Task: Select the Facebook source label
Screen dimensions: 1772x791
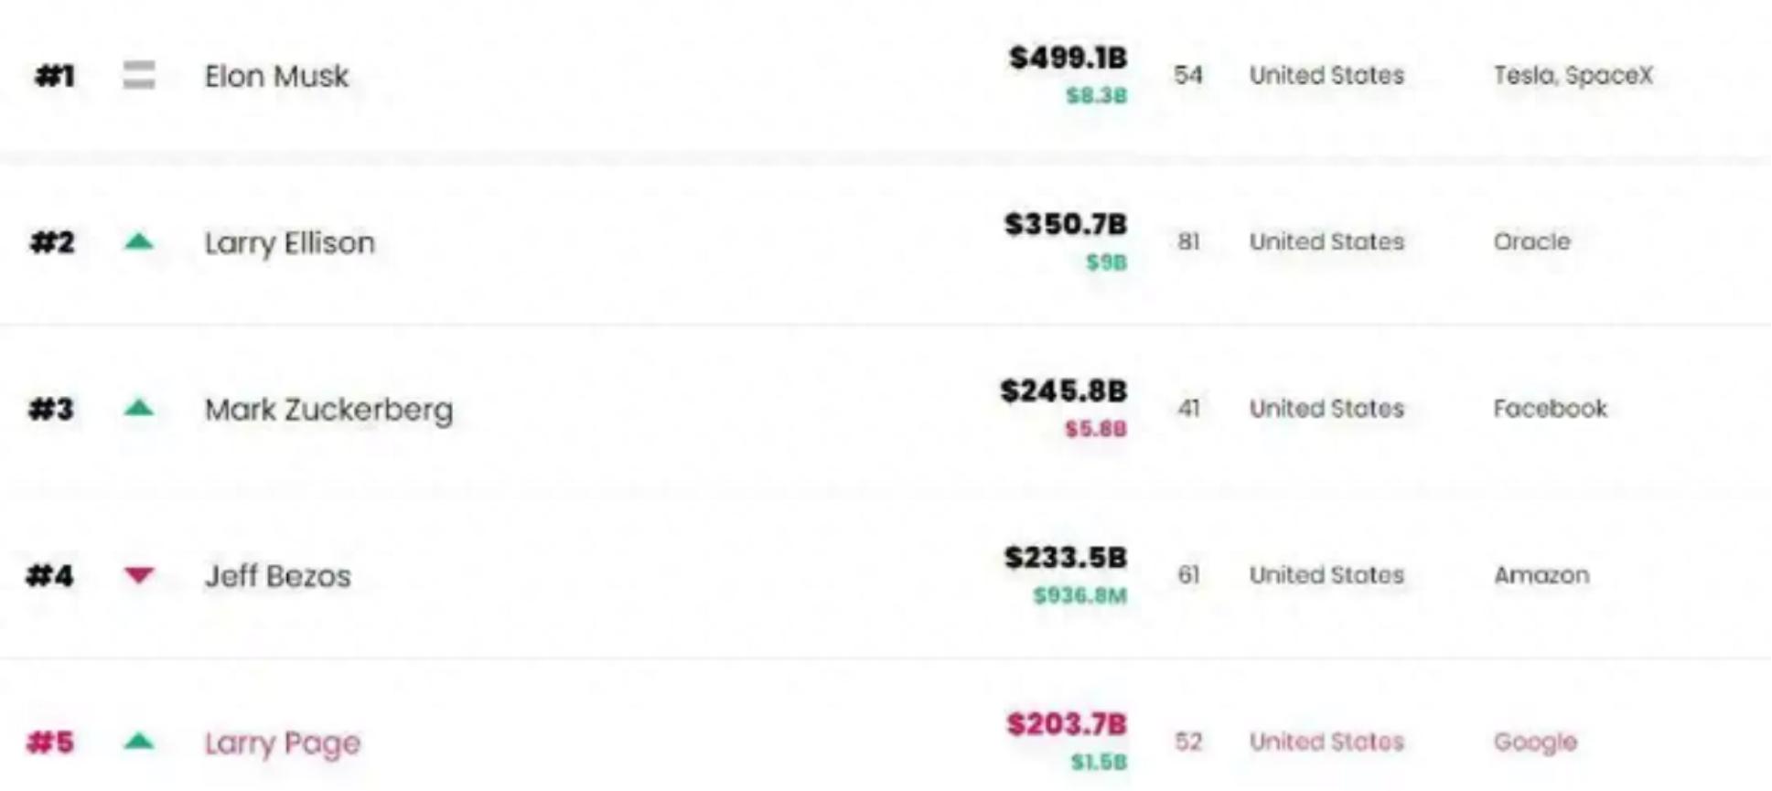Action: point(1550,408)
